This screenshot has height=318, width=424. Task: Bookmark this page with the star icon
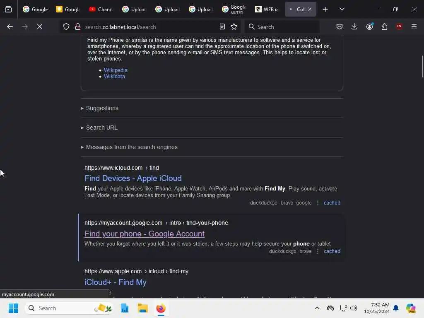(x=234, y=26)
